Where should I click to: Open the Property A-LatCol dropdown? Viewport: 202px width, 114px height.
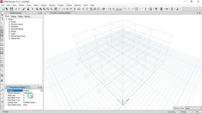pyautogui.click(x=41, y=91)
